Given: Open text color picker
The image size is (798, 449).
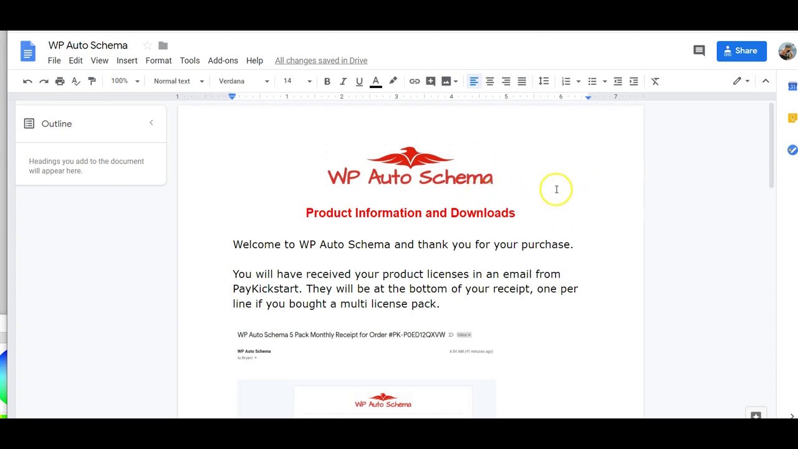Looking at the screenshot, I should [375, 81].
